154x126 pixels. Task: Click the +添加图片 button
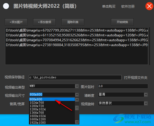coord(16,22)
